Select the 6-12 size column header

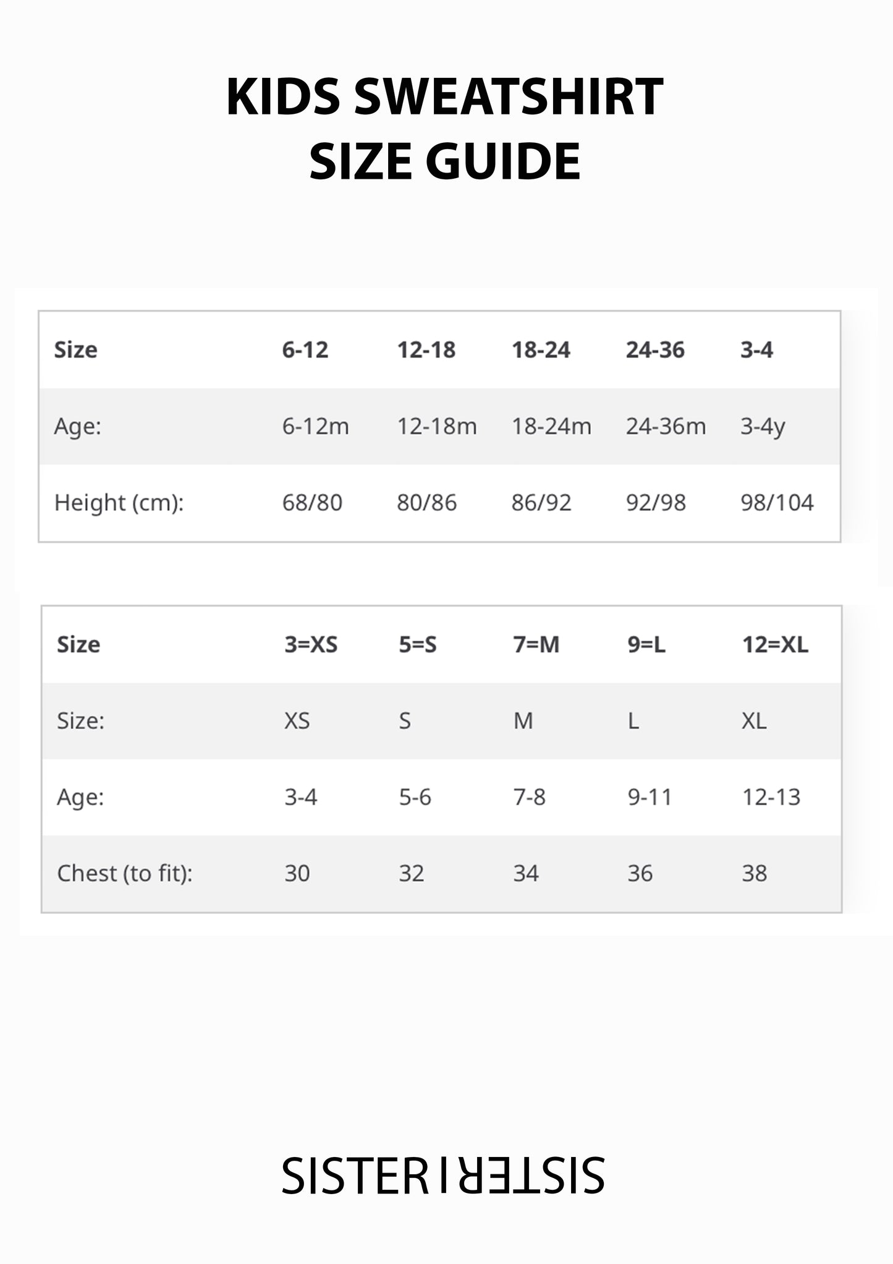305,350
